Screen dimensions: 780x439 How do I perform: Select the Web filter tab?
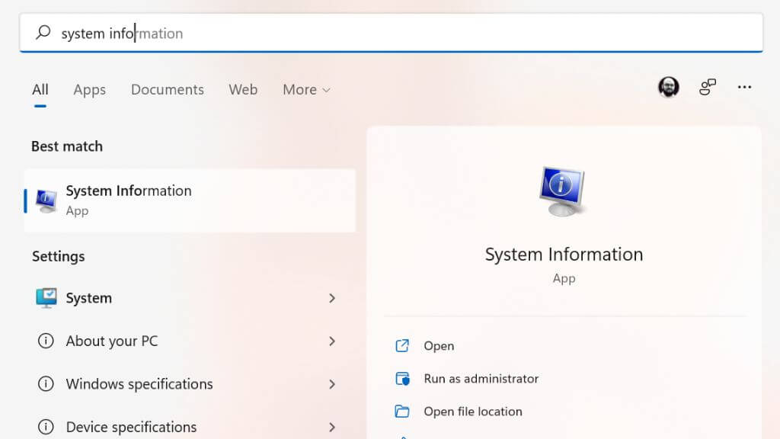243,90
